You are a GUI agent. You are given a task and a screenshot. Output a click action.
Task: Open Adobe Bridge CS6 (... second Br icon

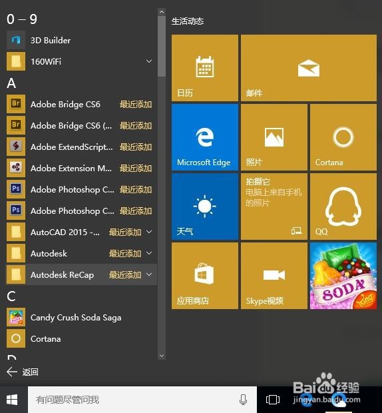point(16,125)
